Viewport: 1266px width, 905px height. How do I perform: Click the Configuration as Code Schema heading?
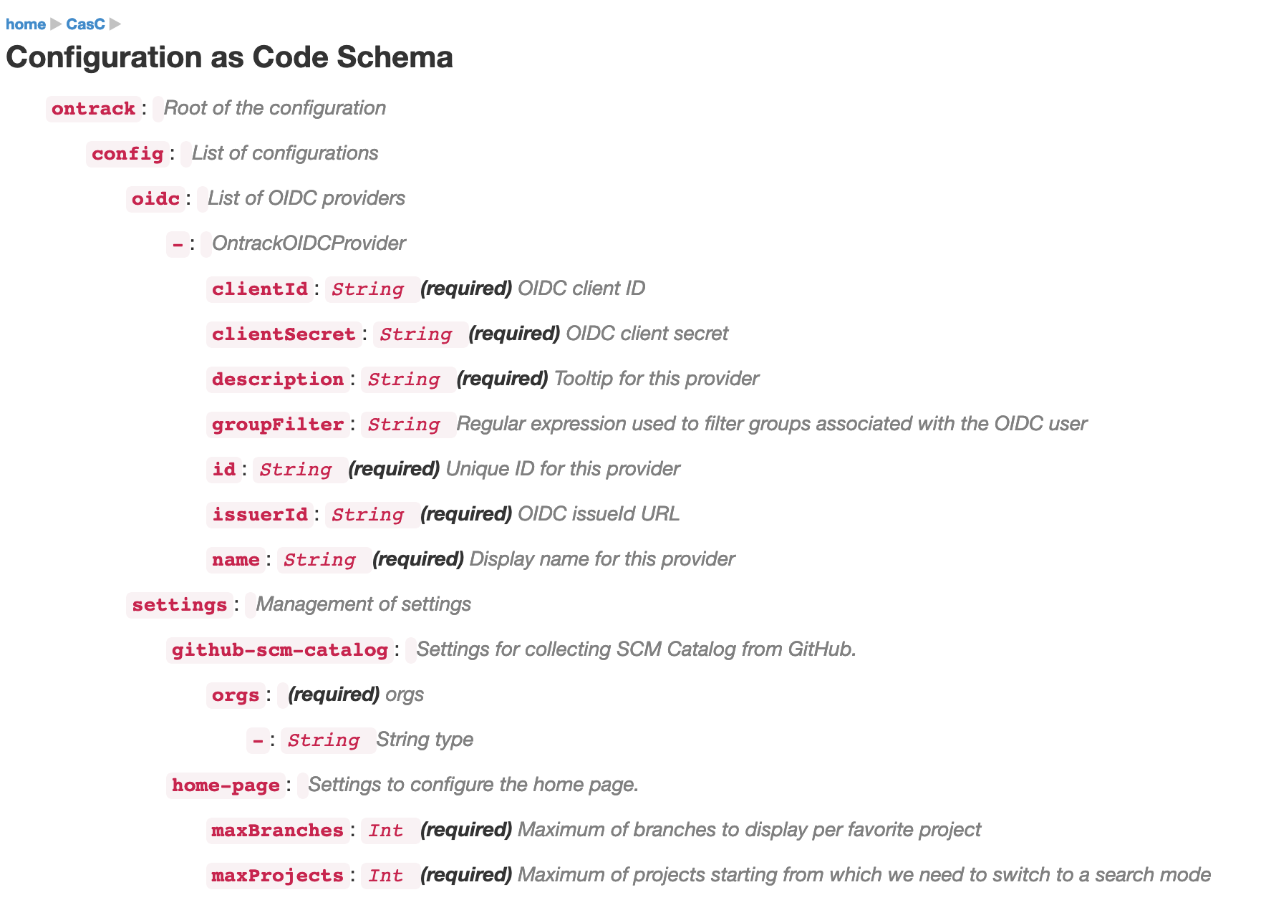229,57
